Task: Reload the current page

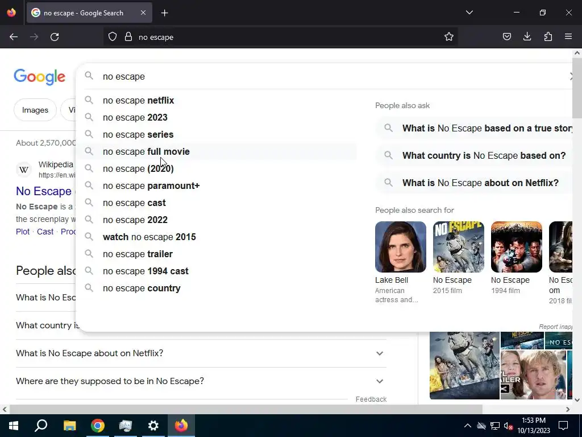Action: [x=55, y=37]
